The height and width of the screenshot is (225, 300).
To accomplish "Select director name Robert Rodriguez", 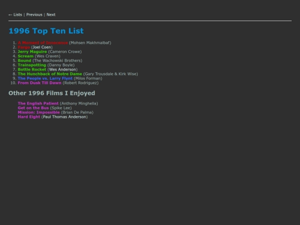I will tap(81, 83).
